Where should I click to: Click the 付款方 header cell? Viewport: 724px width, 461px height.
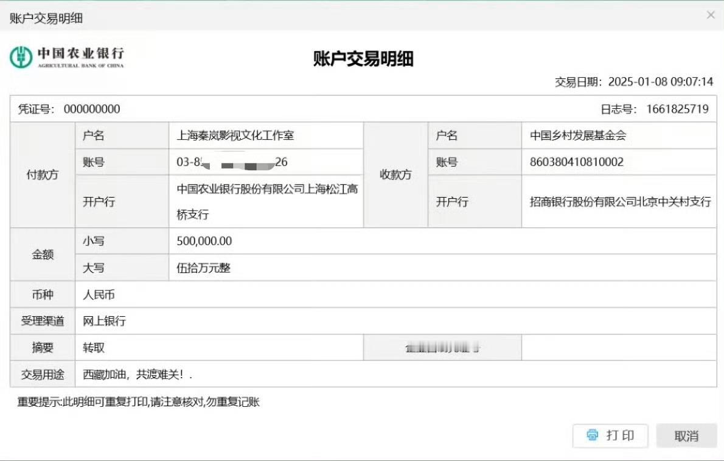click(x=43, y=175)
